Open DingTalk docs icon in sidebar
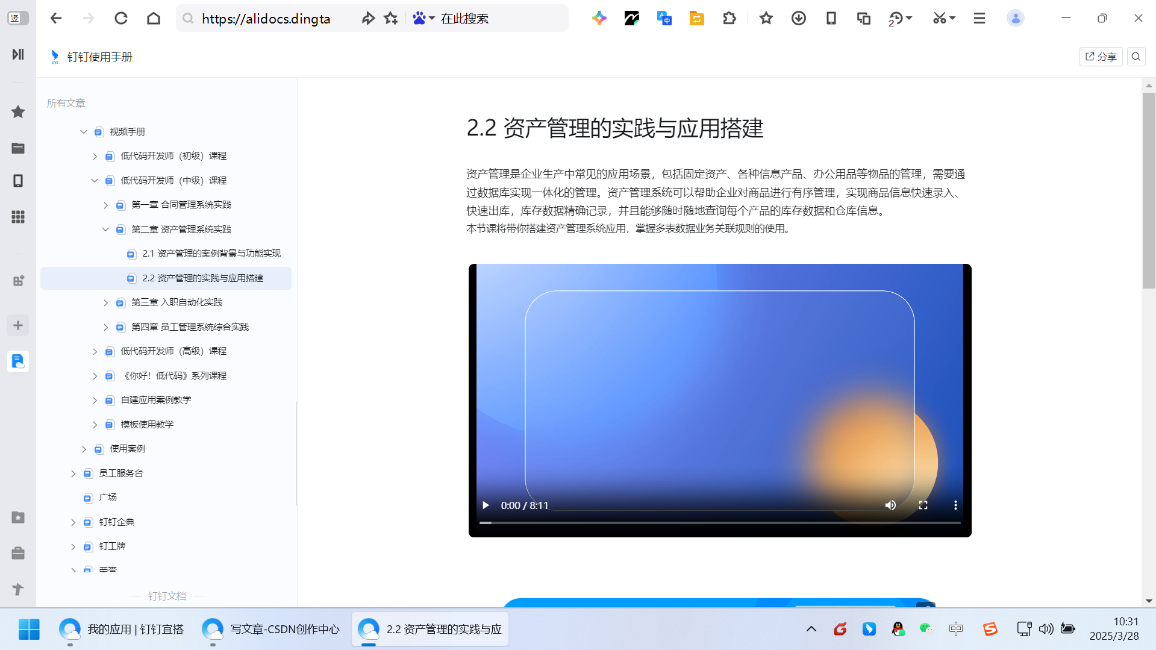This screenshot has width=1156, height=650. click(18, 361)
